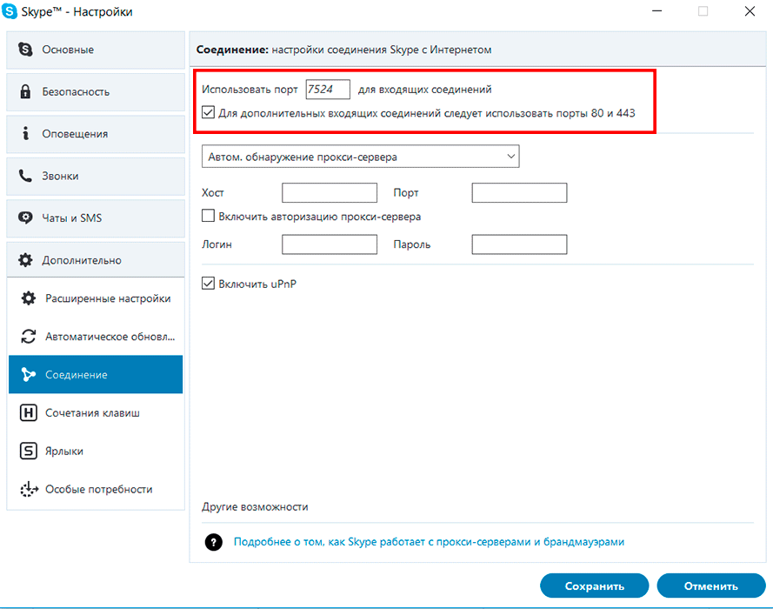Open the Звонки settings section
Screen dimensions: 773x609
(96, 176)
